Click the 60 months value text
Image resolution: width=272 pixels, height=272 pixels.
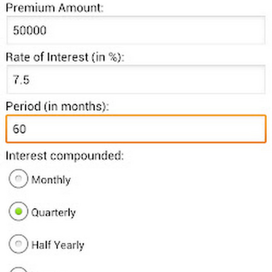[20, 129]
